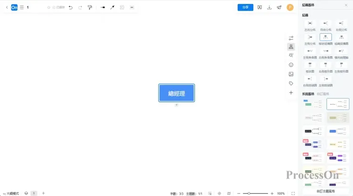Image resolution: width=353 pixels, height=196 pixels.
Task: Apply the black-node curved-branch theme
Action: (313, 131)
